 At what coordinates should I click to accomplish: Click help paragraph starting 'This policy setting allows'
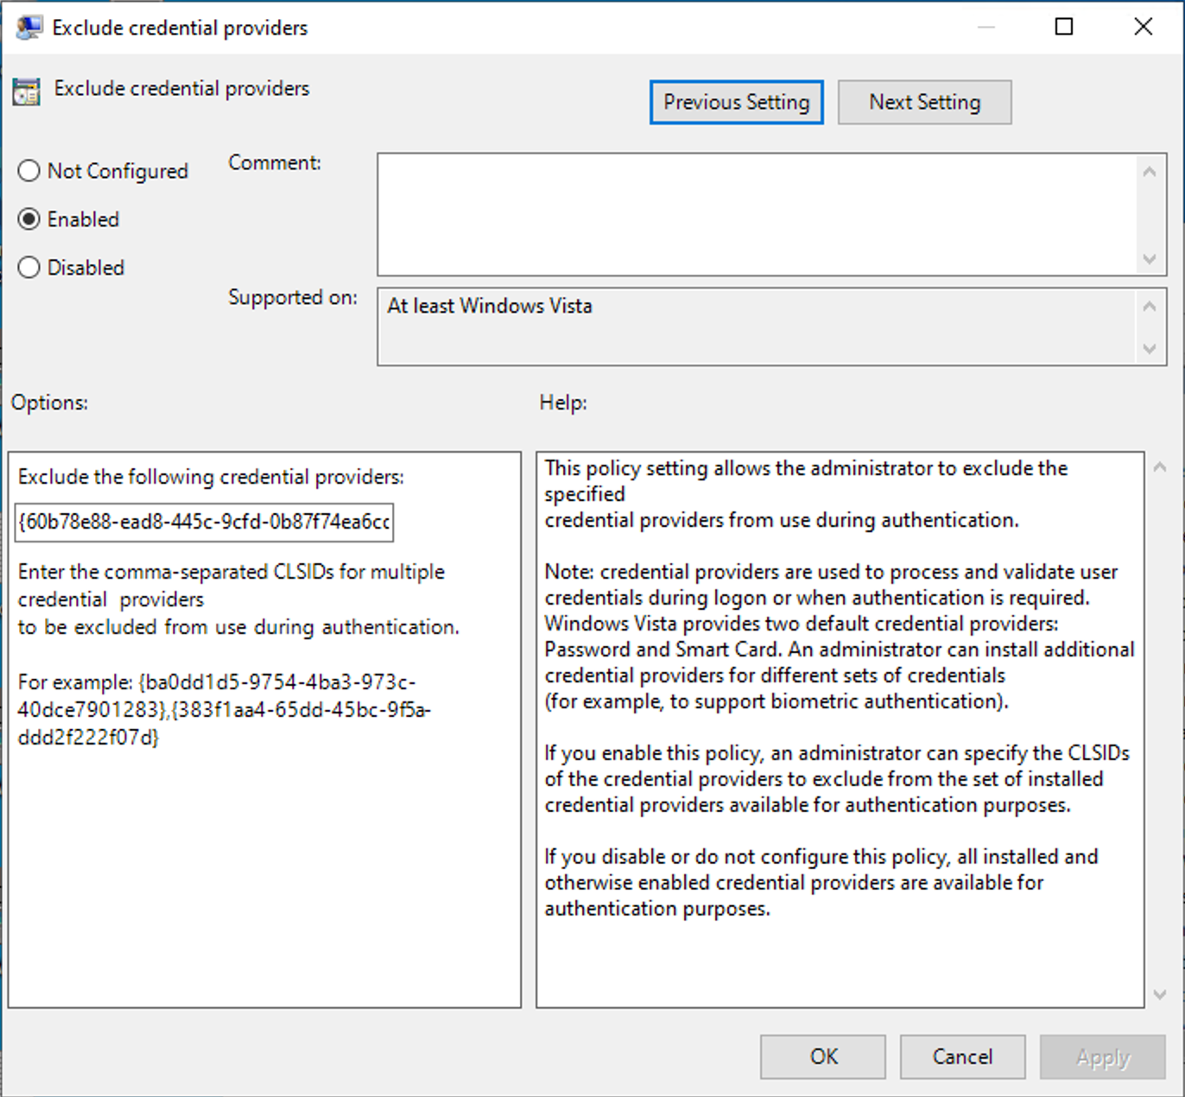click(806, 494)
